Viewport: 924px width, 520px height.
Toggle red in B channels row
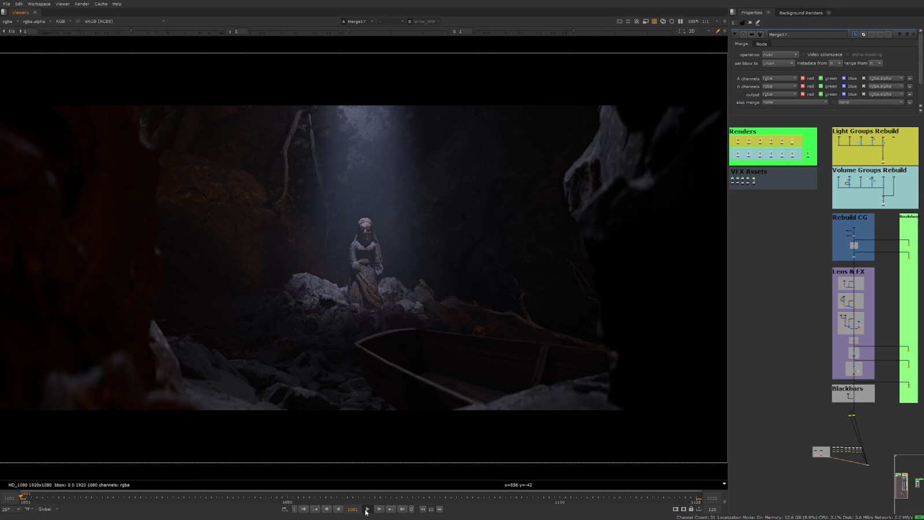coord(803,87)
